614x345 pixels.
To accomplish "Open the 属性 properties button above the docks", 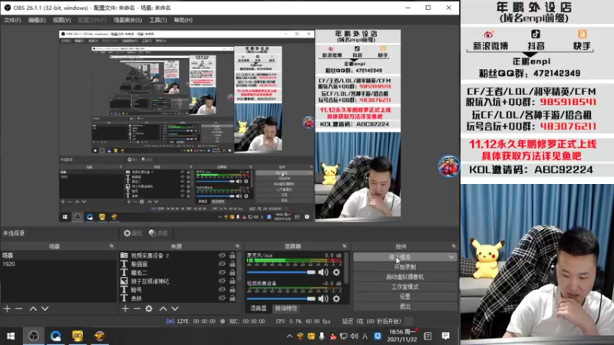I will tap(133, 233).
